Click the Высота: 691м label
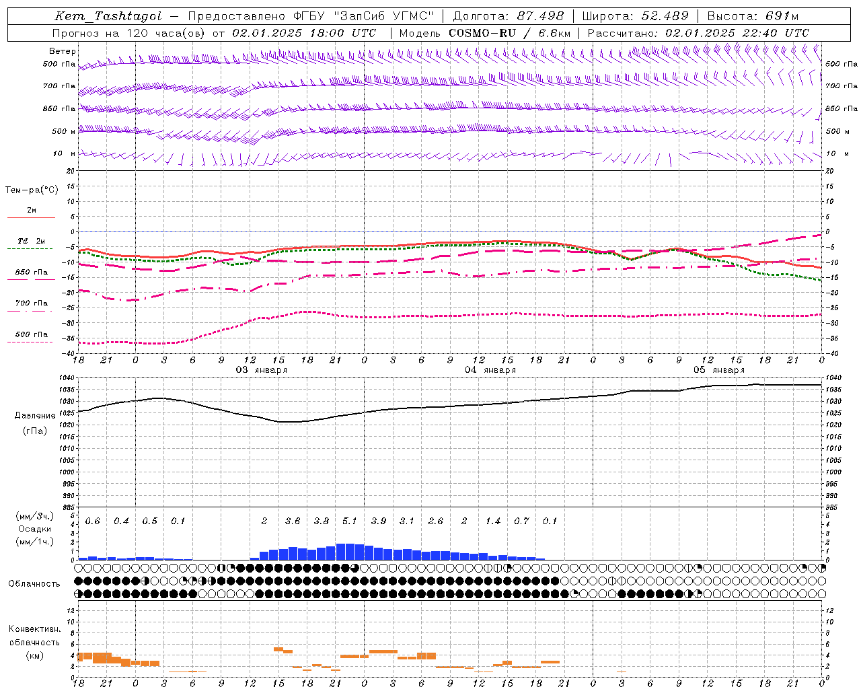Image resolution: width=861 pixels, height=689 pixels. point(753,16)
